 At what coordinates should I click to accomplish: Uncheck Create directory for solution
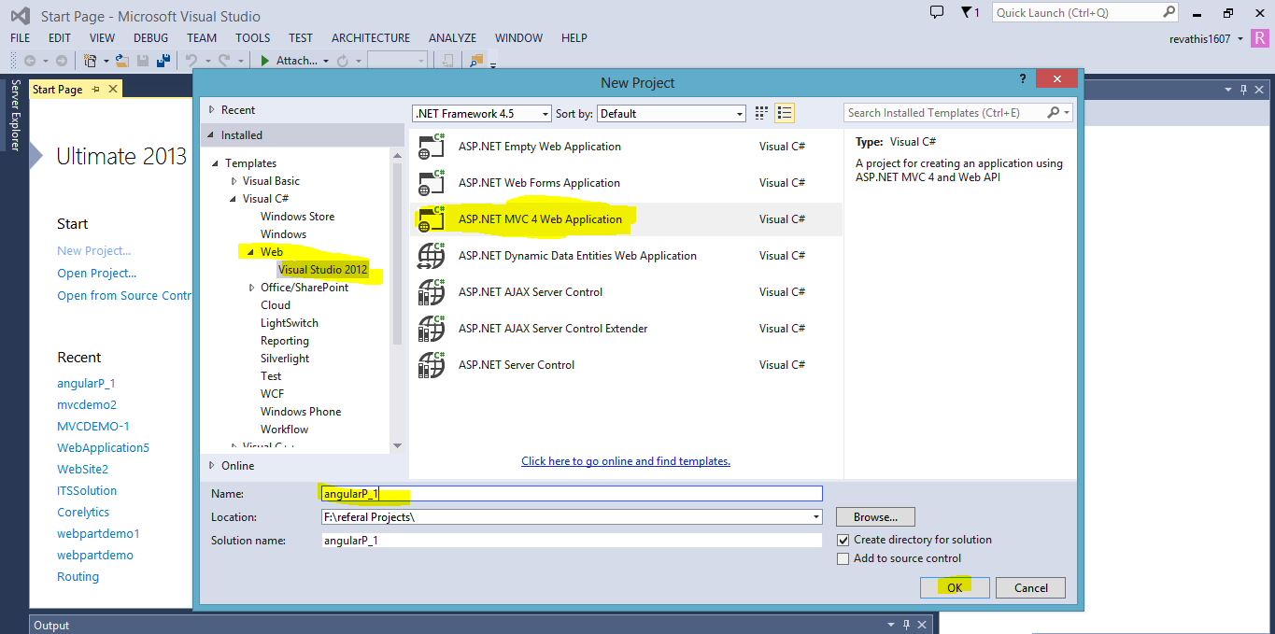(x=843, y=540)
